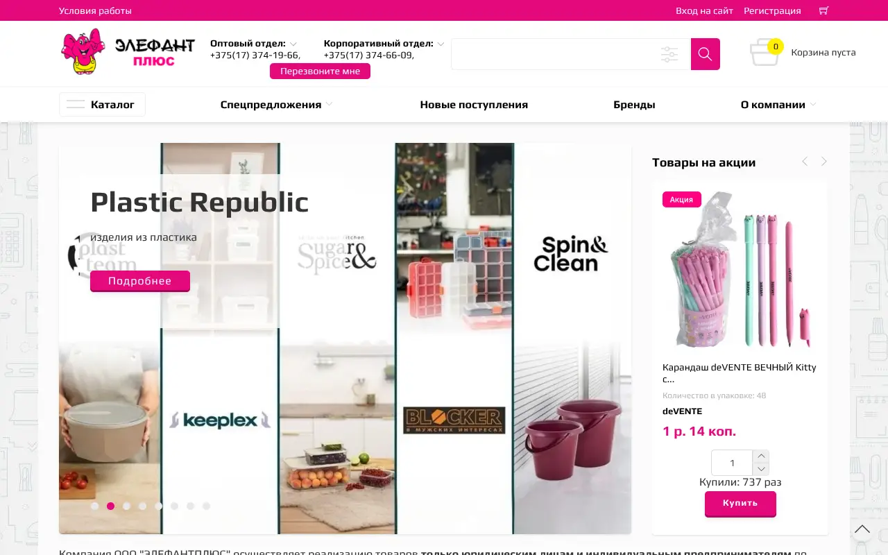Click the magnifier search button
Screen dimensions: 888x555
click(x=705, y=54)
